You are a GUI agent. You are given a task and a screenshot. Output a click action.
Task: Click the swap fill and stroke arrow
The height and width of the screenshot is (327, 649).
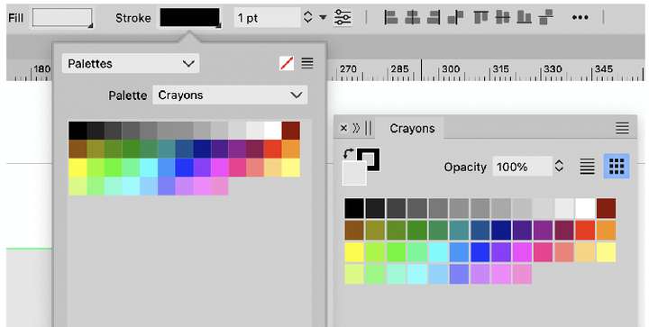pyautogui.click(x=349, y=154)
